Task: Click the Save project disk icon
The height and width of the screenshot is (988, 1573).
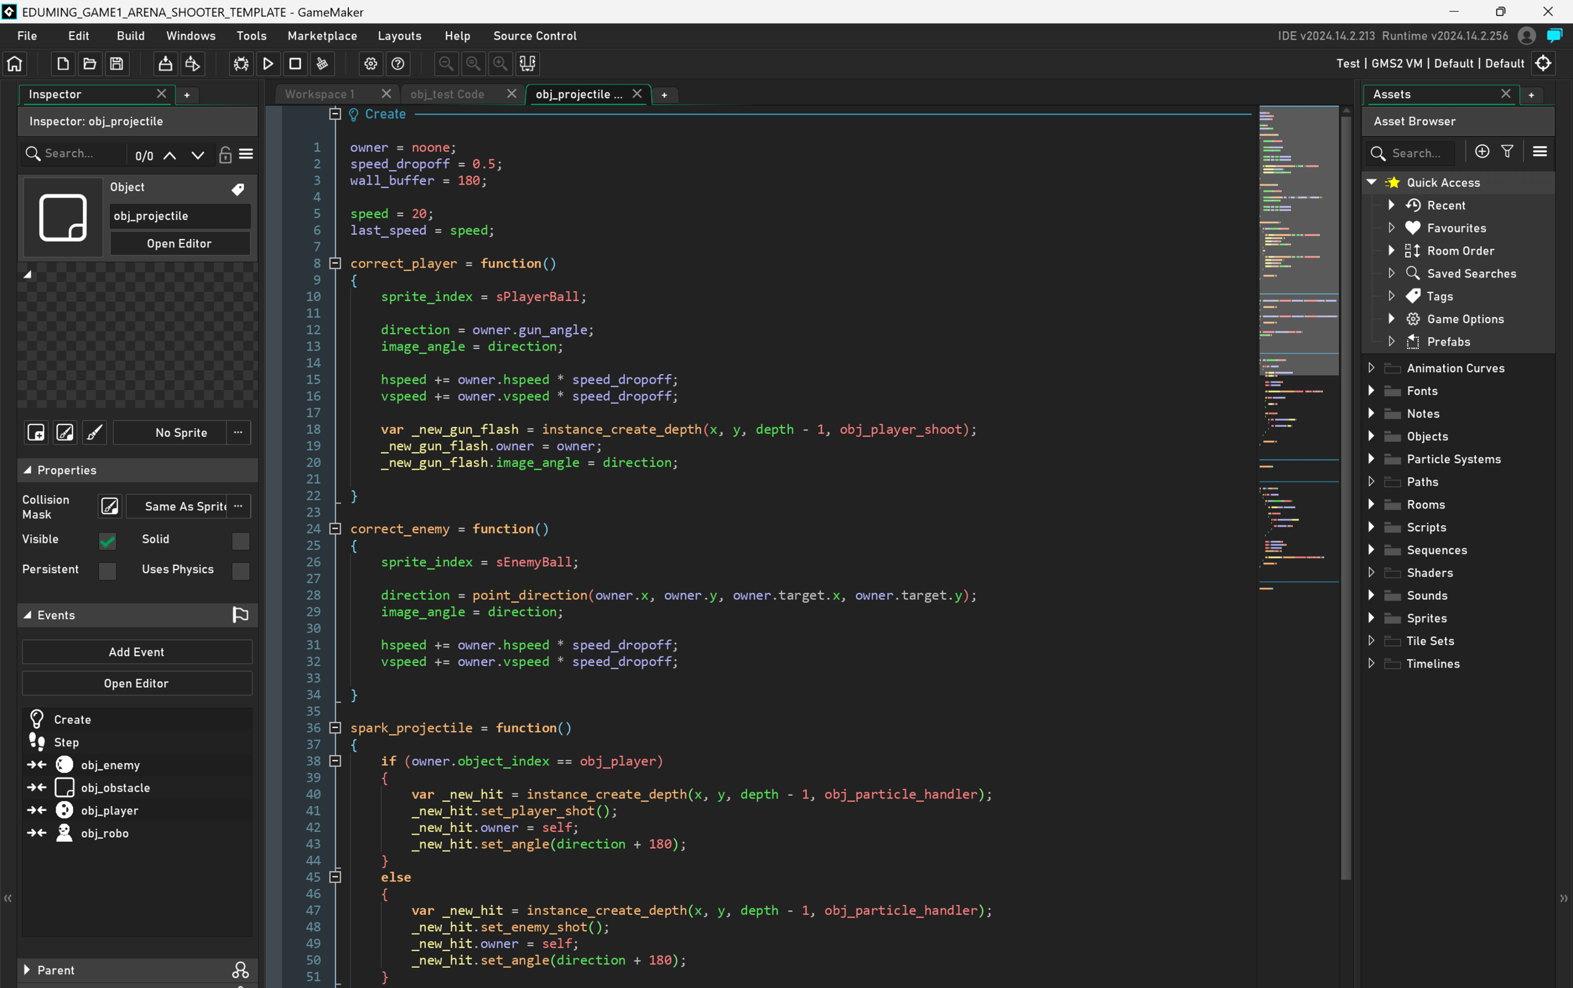Action: pyautogui.click(x=116, y=63)
